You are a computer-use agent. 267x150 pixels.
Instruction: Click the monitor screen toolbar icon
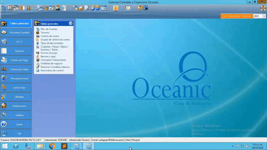128,8
